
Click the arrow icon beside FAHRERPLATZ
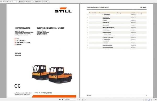tap(87, 23)
